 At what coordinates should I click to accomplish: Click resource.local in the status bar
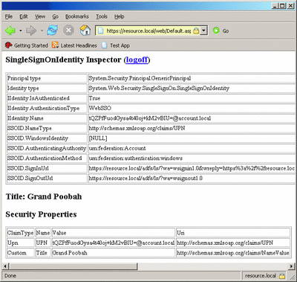(x=261, y=276)
